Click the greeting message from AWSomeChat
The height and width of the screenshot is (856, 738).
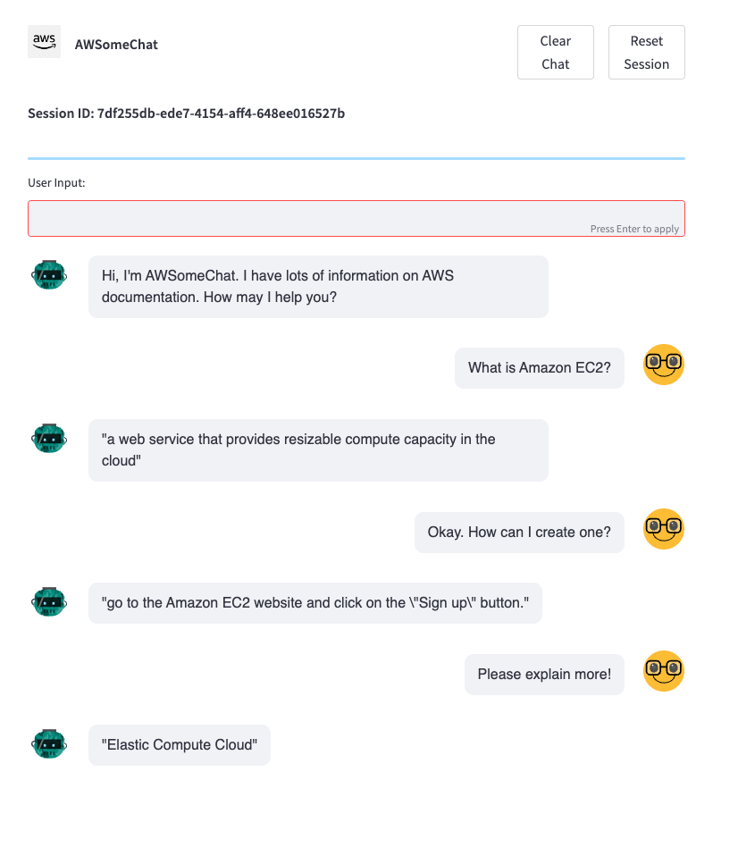point(318,287)
